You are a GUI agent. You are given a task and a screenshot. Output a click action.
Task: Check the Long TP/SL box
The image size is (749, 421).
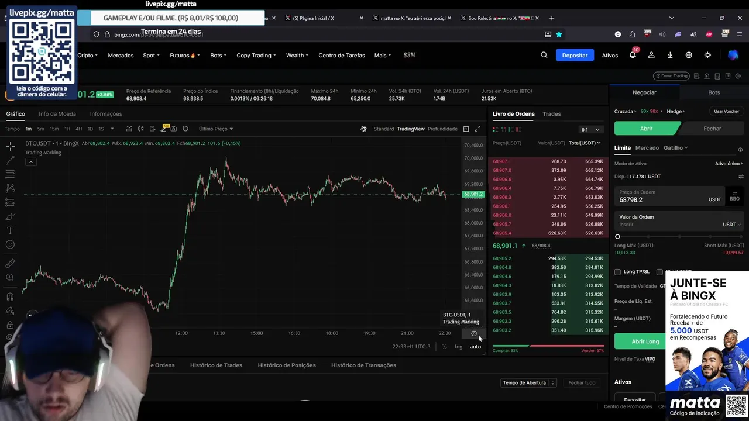point(617,272)
